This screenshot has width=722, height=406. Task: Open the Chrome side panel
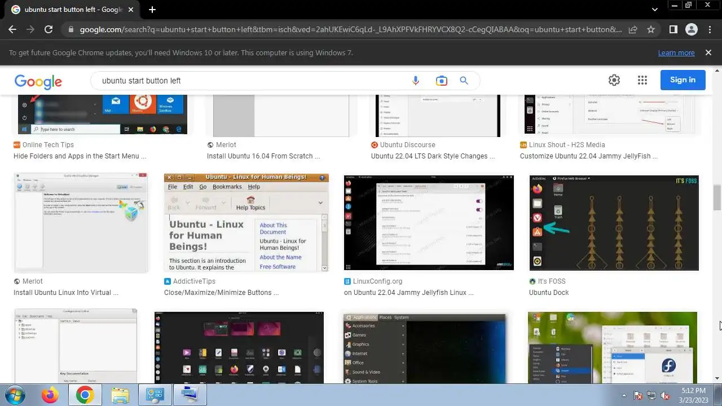coord(673,29)
